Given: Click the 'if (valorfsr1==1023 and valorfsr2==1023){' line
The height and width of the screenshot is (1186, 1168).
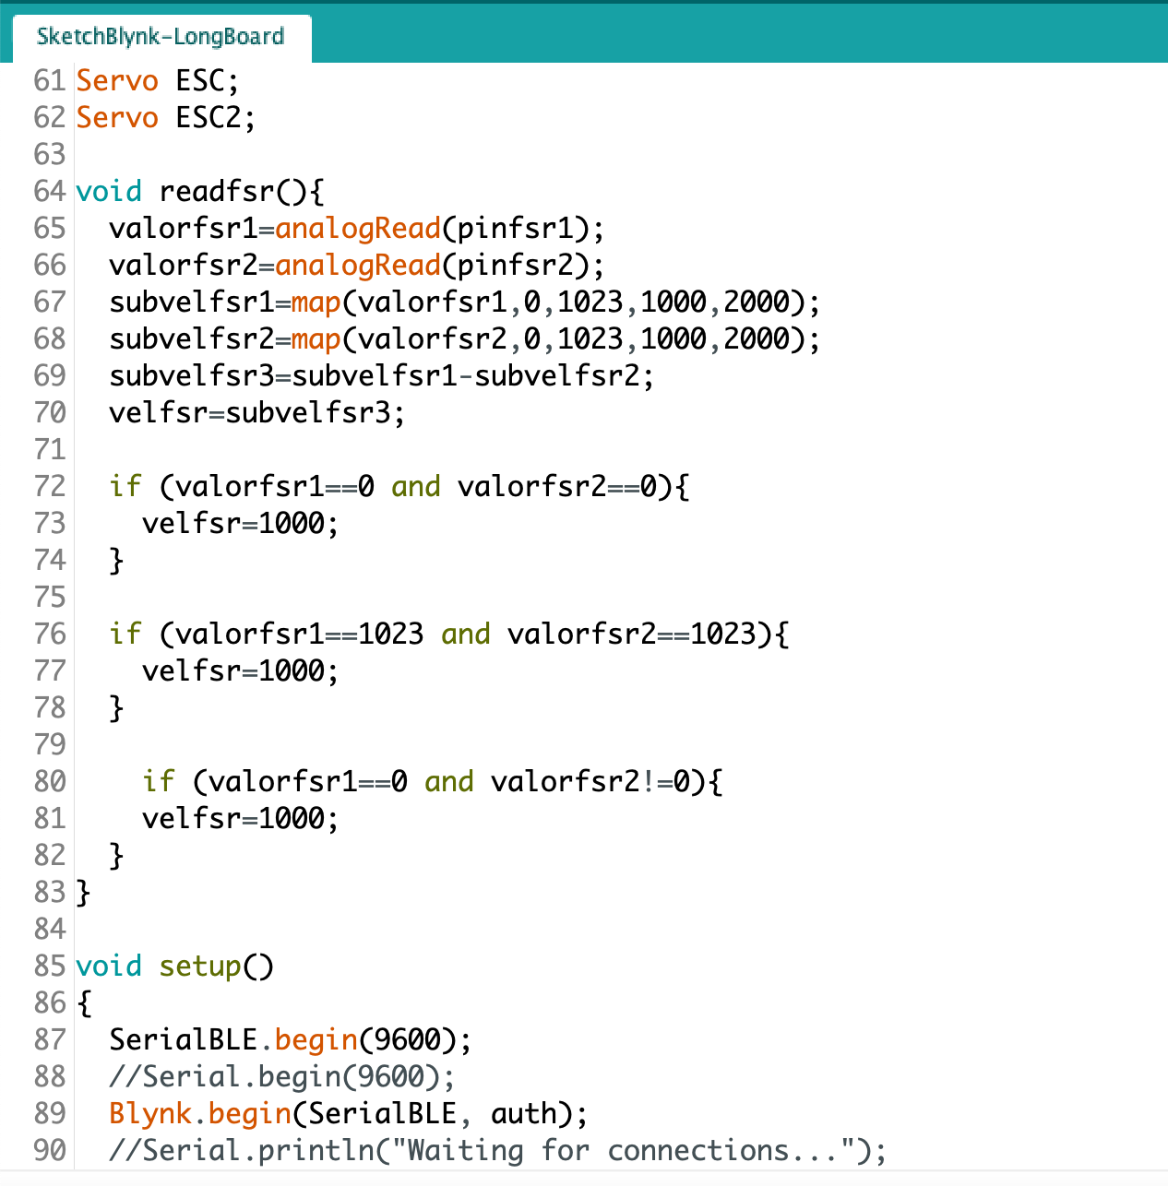Looking at the screenshot, I should pyautogui.click(x=448, y=635).
